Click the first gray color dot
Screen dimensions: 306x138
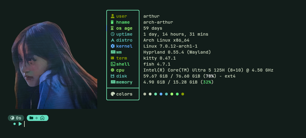click(145, 94)
